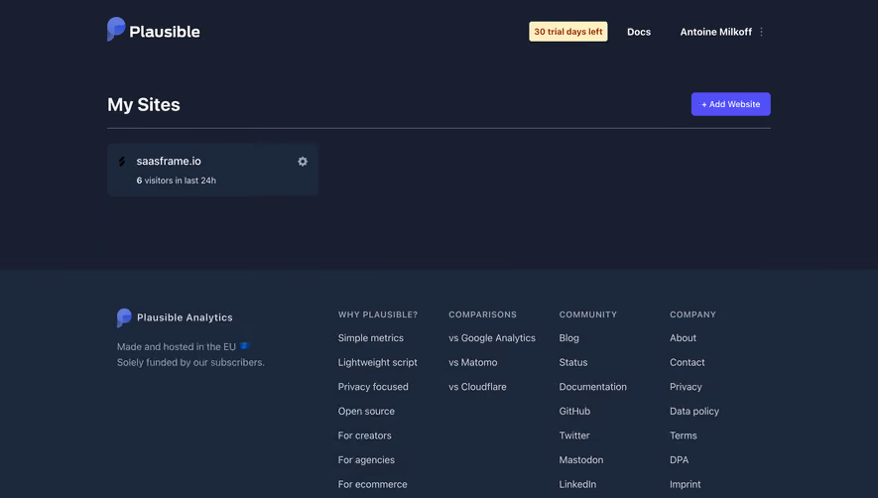Open Privacy focused footer link
Viewport: 878px width, 498px height.
pyautogui.click(x=372, y=387)
